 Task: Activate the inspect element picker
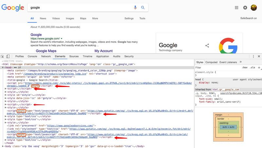point(2,57)
